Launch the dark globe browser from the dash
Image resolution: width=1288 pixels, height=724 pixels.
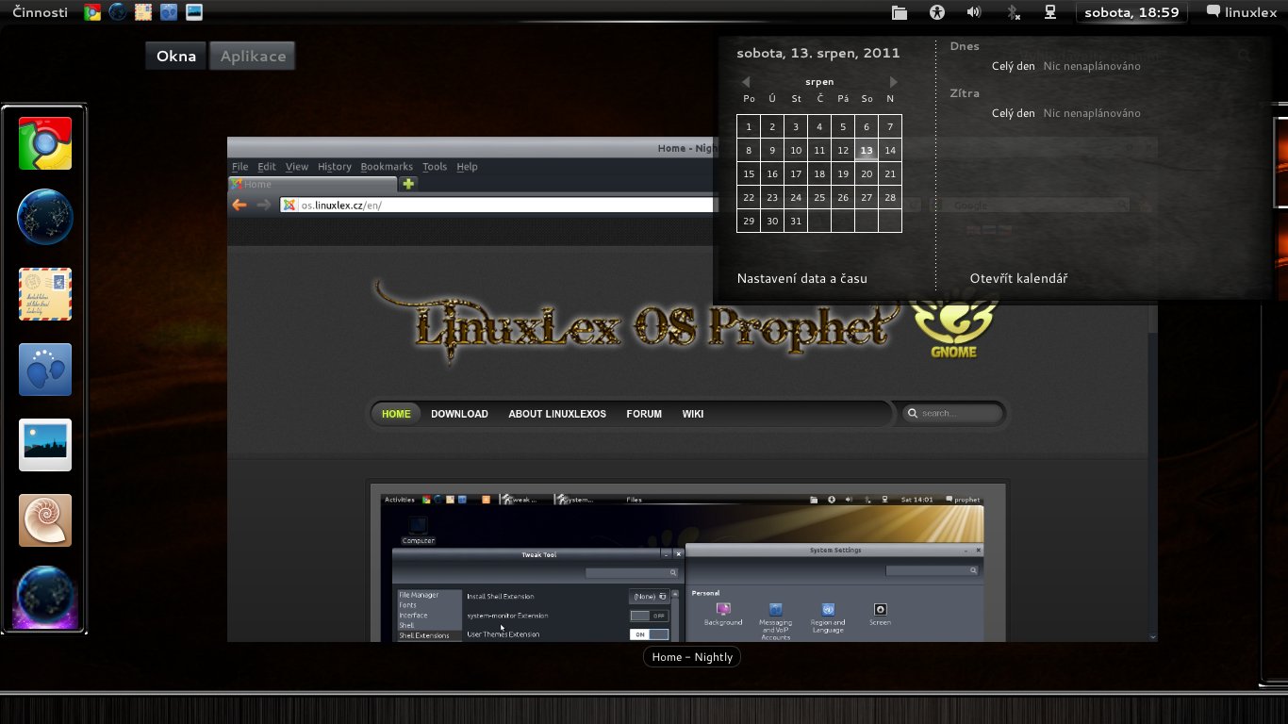tap(45, 217)
